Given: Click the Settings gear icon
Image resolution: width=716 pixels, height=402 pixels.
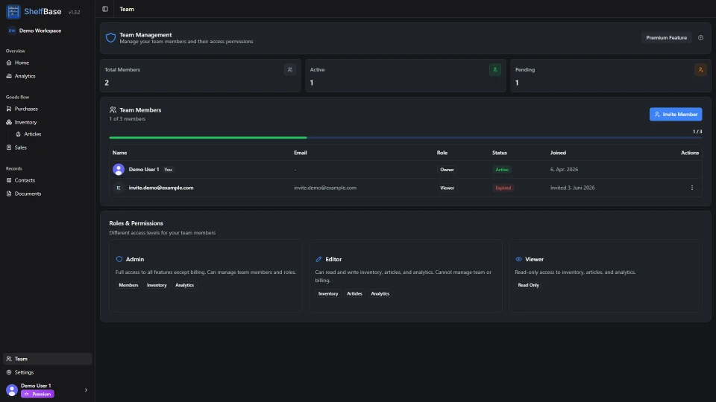Looking at the screenshot, I should tap(9, 372).
